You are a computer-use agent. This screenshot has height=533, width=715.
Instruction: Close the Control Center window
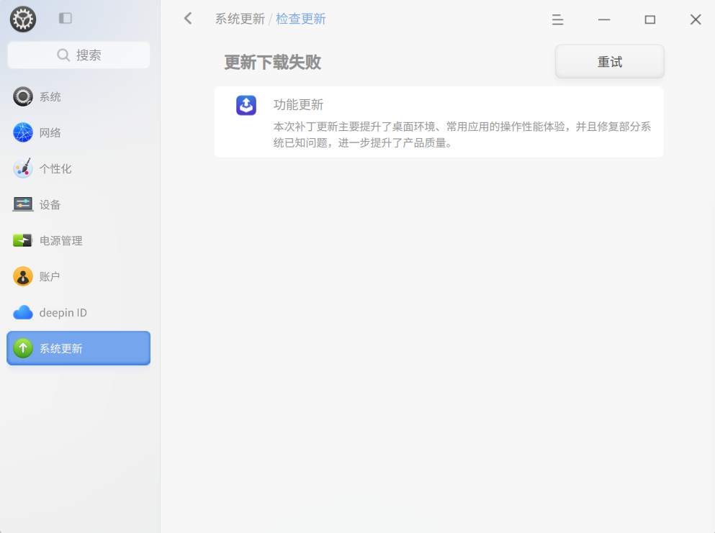click(696, 19)
